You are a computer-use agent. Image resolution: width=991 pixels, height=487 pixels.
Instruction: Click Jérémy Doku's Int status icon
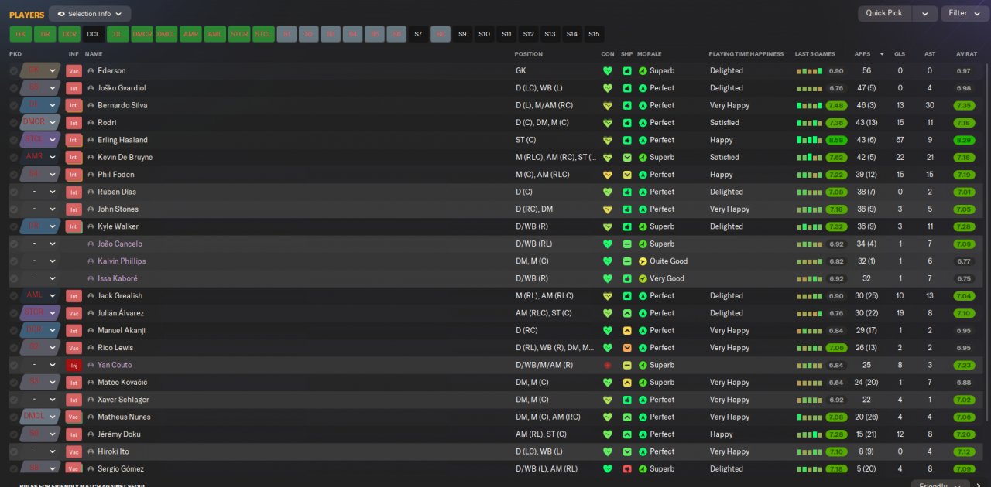tap(74, 434)
